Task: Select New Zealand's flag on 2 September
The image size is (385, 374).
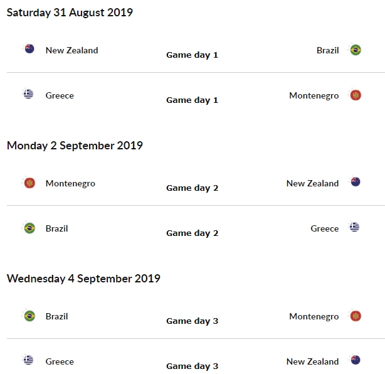Action: [x=356, y=183]
